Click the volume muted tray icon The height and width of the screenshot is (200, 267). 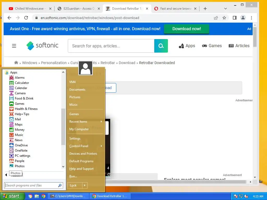pos(246,196)
